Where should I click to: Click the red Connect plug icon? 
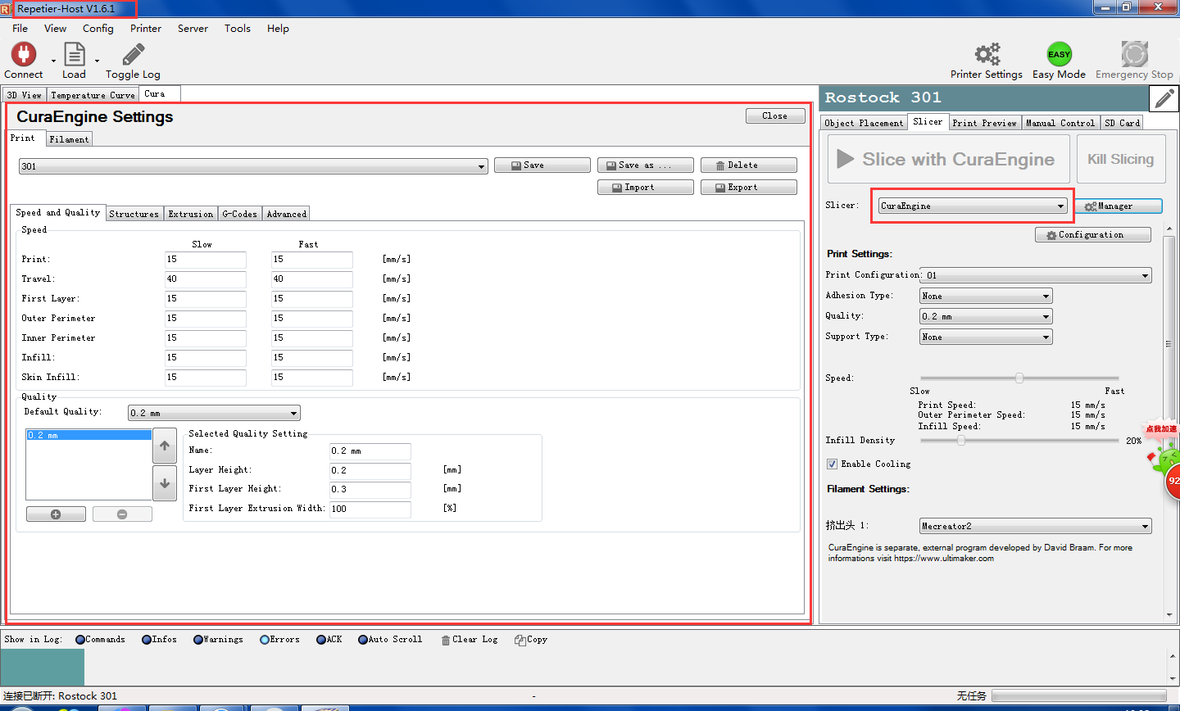(23, 55)
